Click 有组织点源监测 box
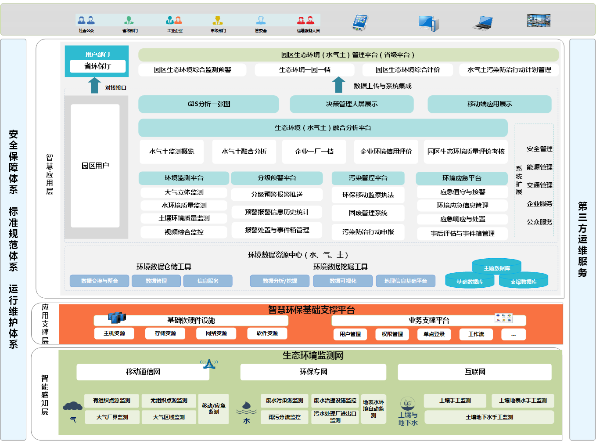 point(111,401)
